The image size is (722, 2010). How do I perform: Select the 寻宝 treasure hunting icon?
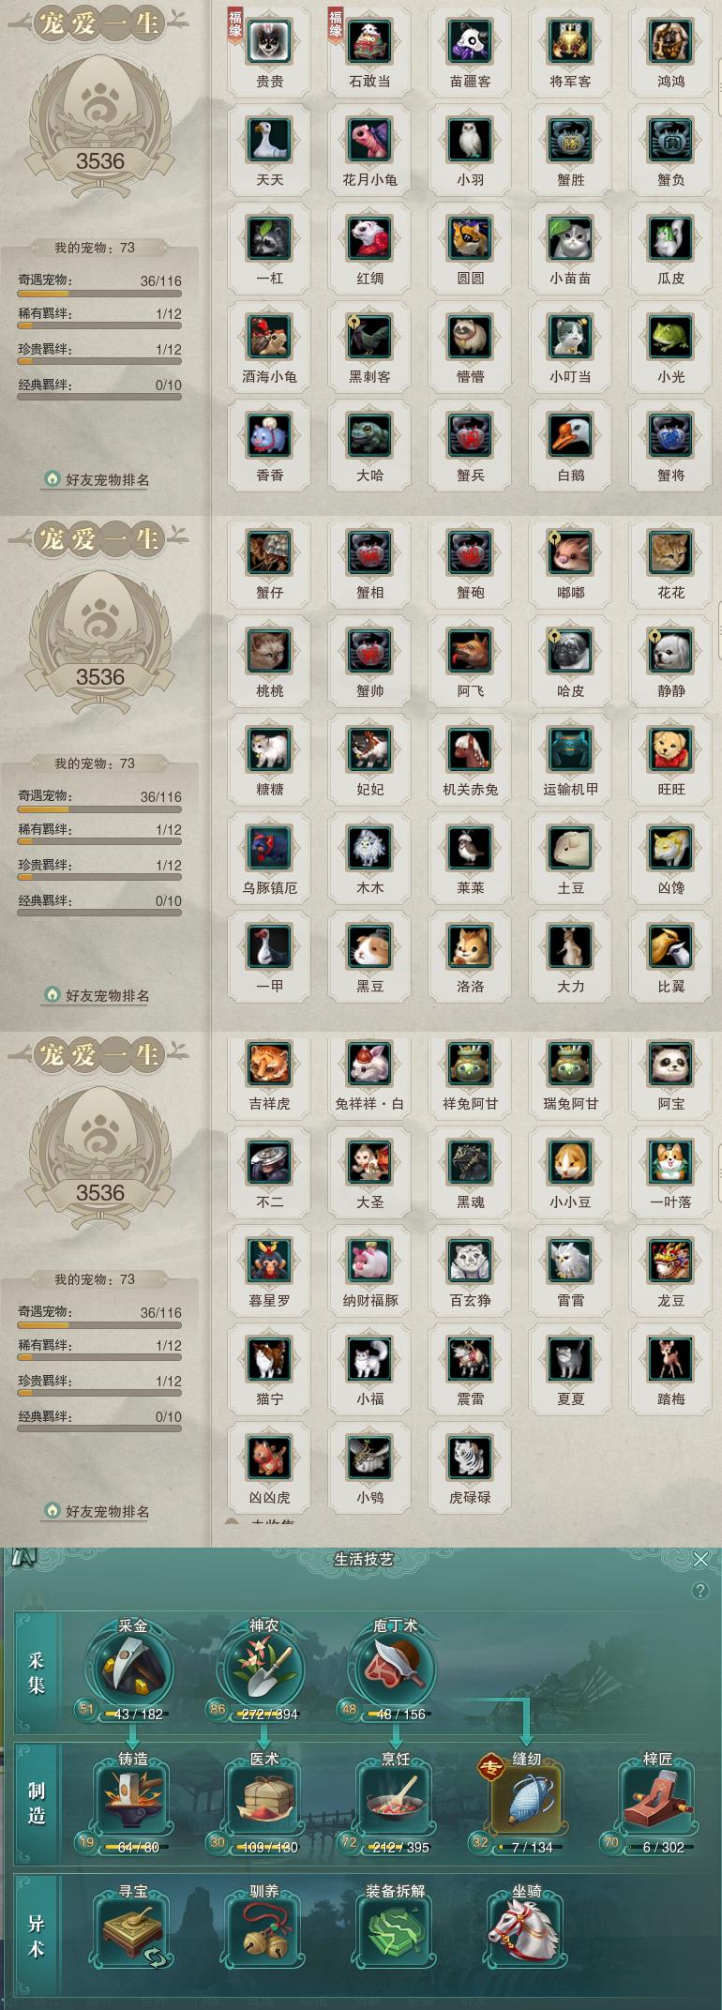pos(132,1933)
